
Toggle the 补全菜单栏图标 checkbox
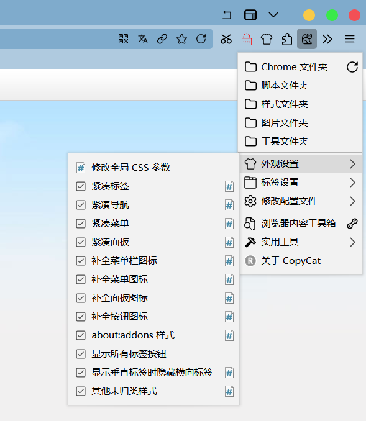coord(81,261)
